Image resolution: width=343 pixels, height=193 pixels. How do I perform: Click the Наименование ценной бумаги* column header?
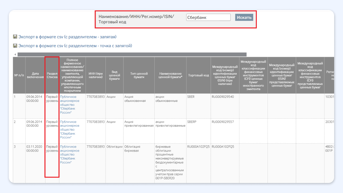pyautogui.click(x=170, y=75)
